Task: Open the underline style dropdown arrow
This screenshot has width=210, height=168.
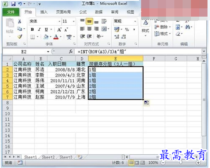Action: [51, 30]
